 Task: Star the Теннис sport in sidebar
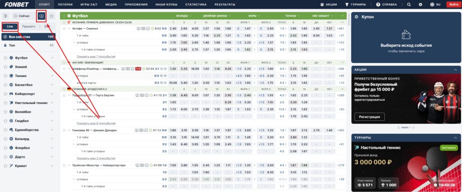coord(5,76)
